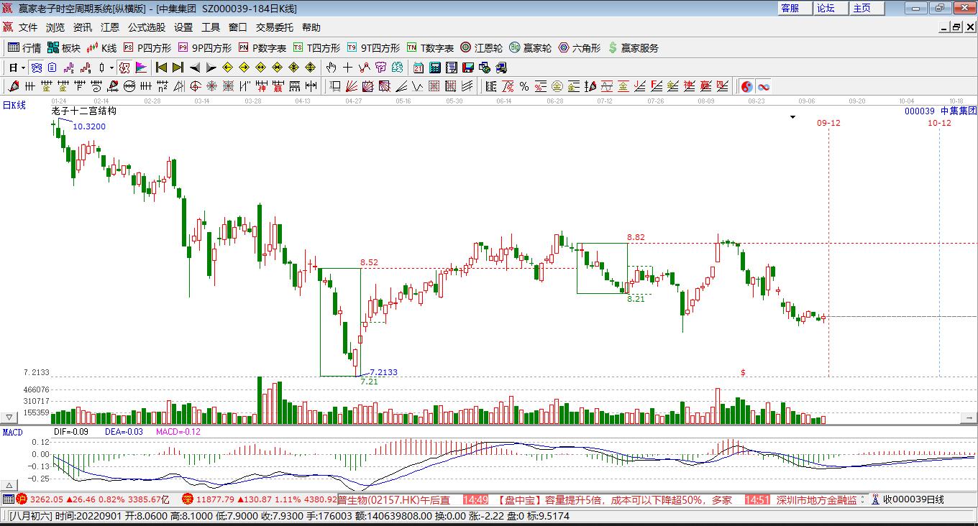Click the percent sign drawing tool
978x526 pixels.
point(524,86)
